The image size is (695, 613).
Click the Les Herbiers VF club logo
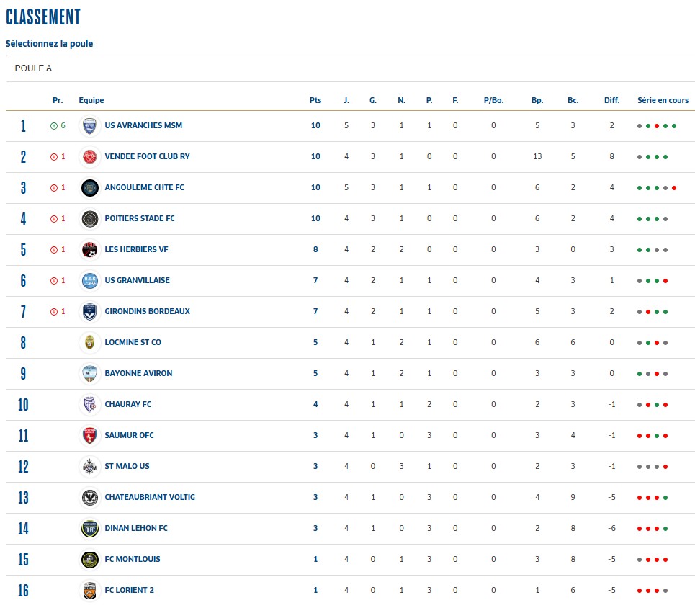point(89,249)
